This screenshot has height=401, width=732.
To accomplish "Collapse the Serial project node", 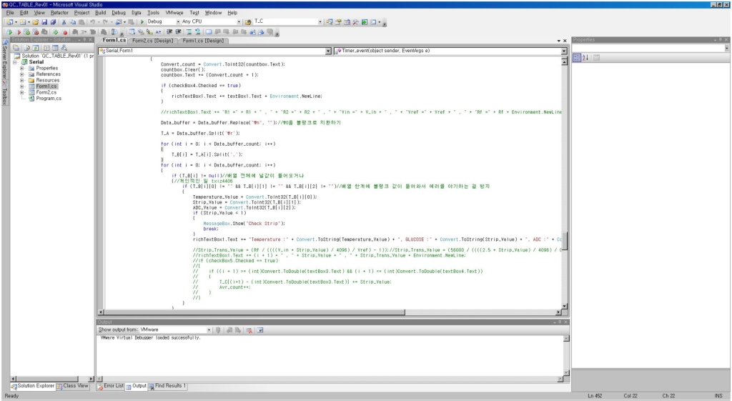I will pyautogui.click(x=15, y=62).
